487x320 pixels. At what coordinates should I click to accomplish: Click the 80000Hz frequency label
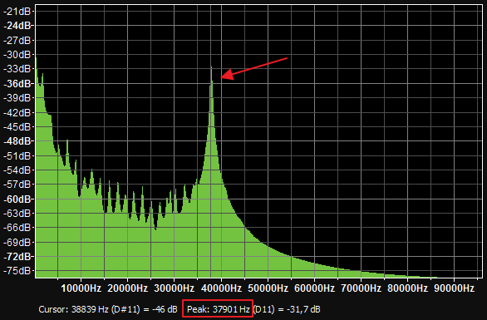(x=407, y=288)
